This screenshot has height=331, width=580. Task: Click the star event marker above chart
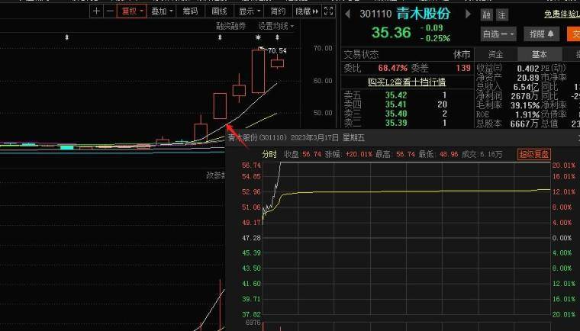(258, 37)
